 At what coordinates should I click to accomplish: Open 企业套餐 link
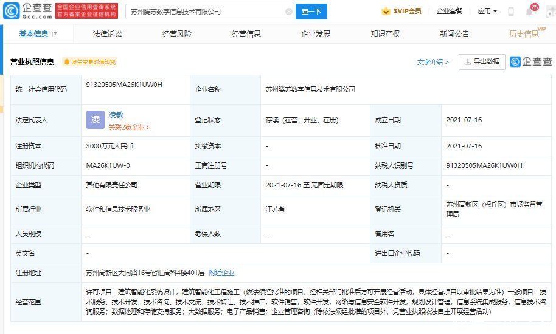pos(450,12)
